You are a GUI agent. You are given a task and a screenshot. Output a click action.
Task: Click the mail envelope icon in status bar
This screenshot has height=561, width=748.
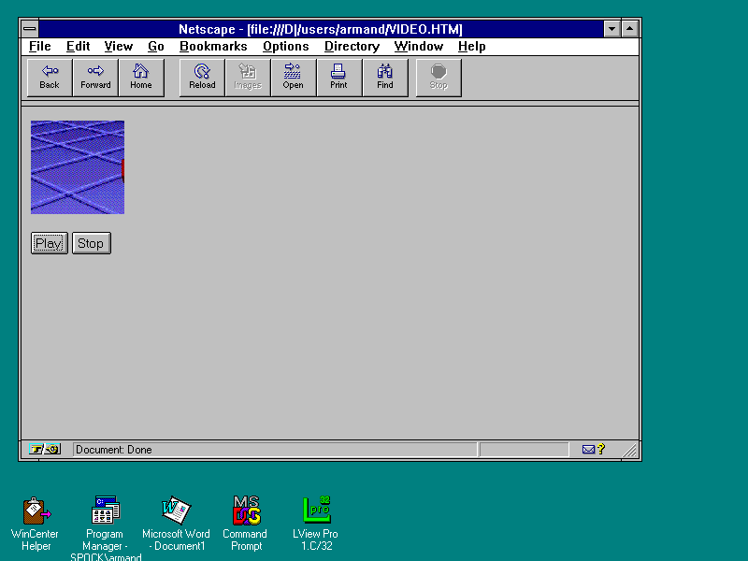point(588,450)
